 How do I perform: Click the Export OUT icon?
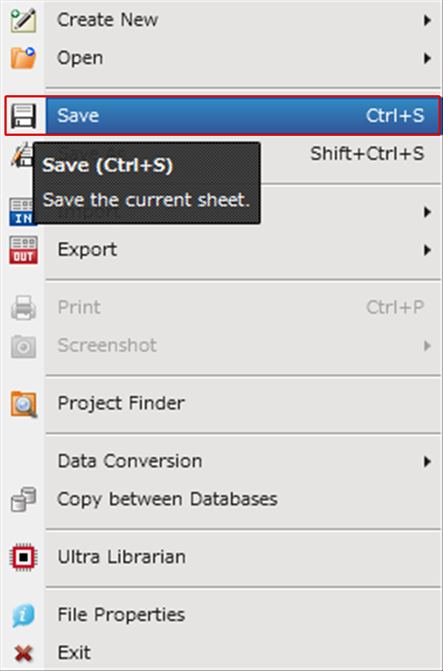point(23,250)
